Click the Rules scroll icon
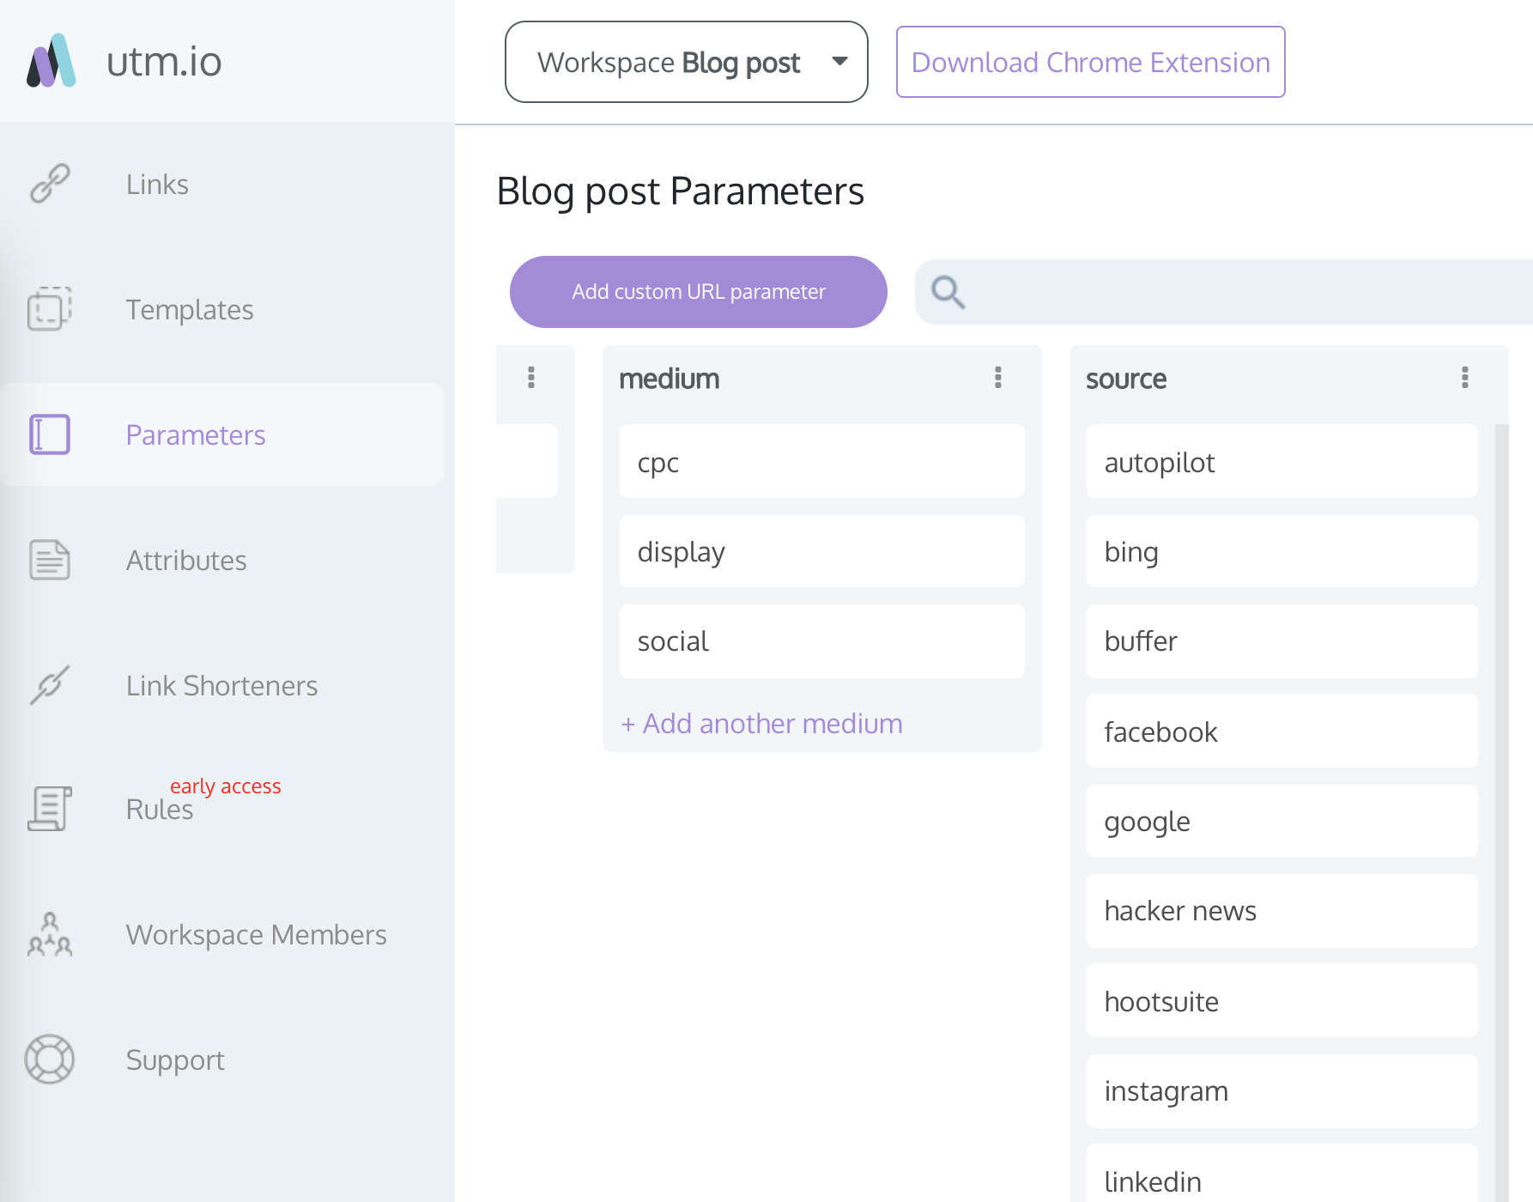Image resolution: width=1533 pixels, height=1202 pixels. coord(50,809)
